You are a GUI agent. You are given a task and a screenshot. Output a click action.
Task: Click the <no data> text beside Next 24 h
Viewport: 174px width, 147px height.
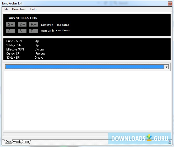(63, 31)
